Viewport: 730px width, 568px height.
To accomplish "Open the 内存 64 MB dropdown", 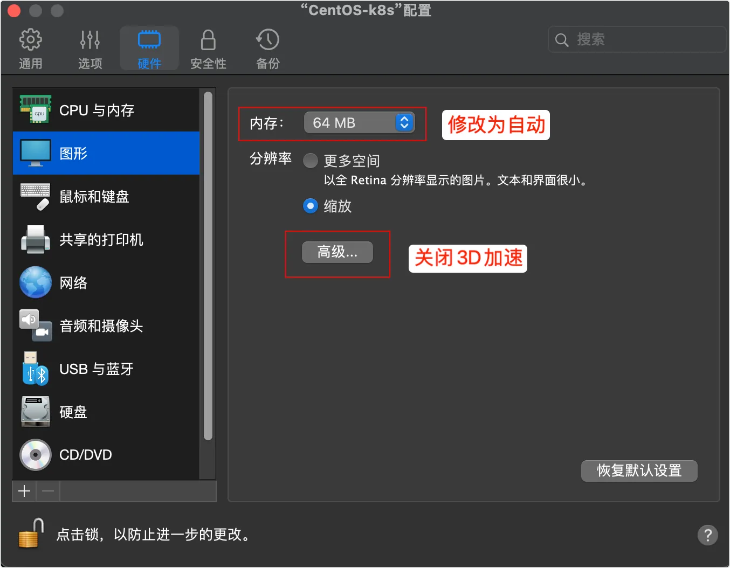I will [x=359, y=123].
